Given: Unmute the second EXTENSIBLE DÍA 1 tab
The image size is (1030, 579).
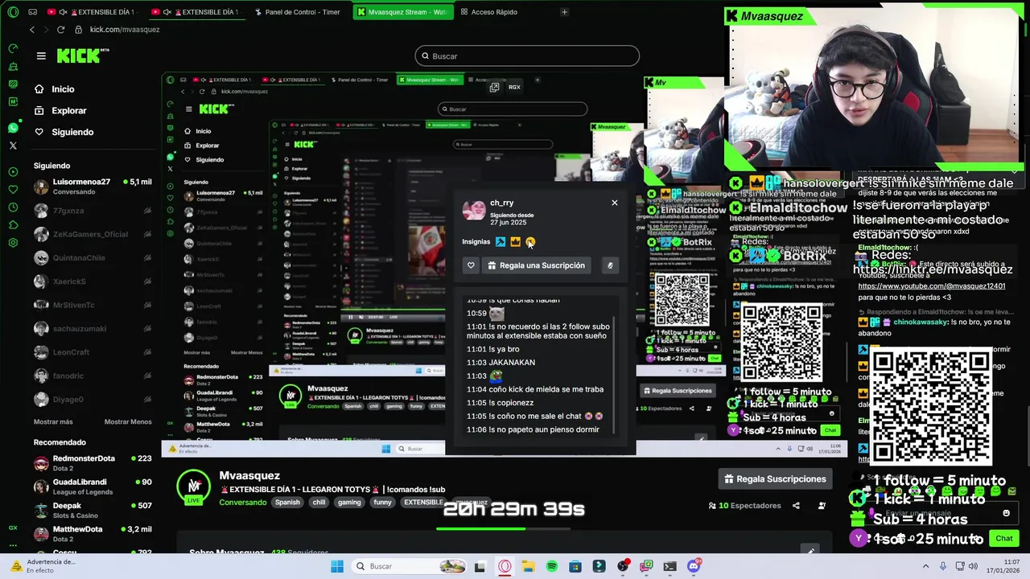Looking at the screenshot, I should coord(167,12).
